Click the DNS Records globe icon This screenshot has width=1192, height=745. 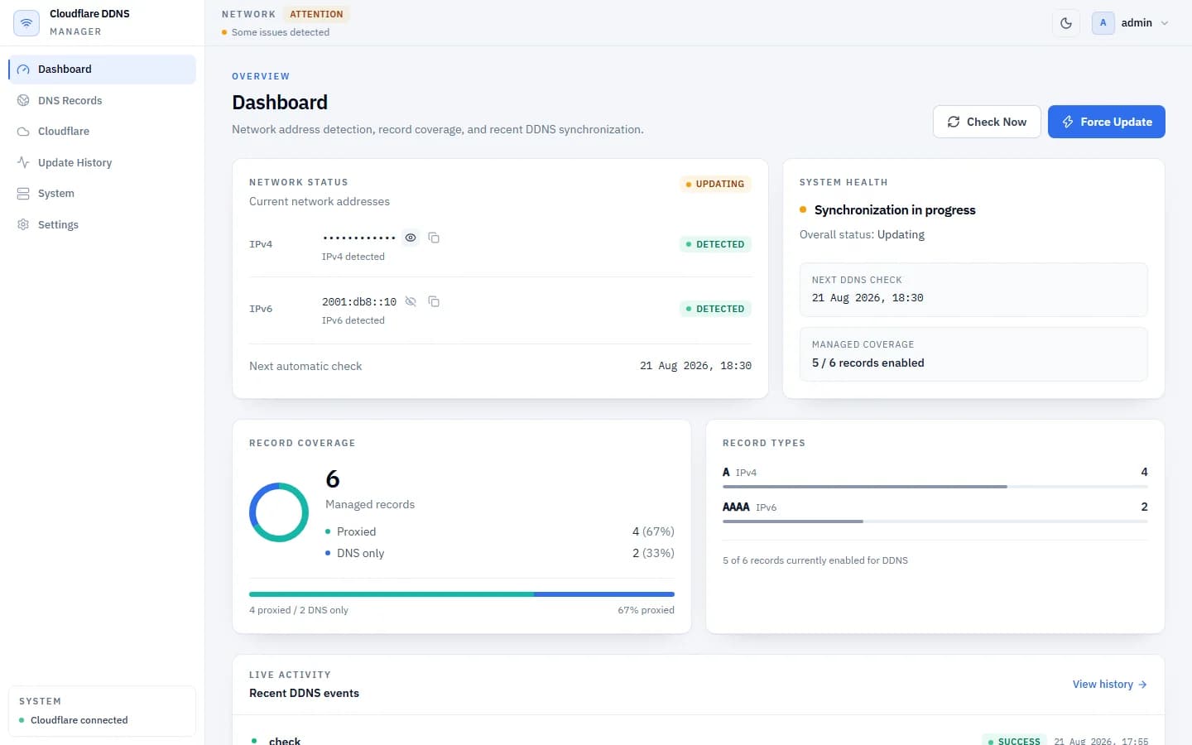pyautogui.click(x=23, y=100)
